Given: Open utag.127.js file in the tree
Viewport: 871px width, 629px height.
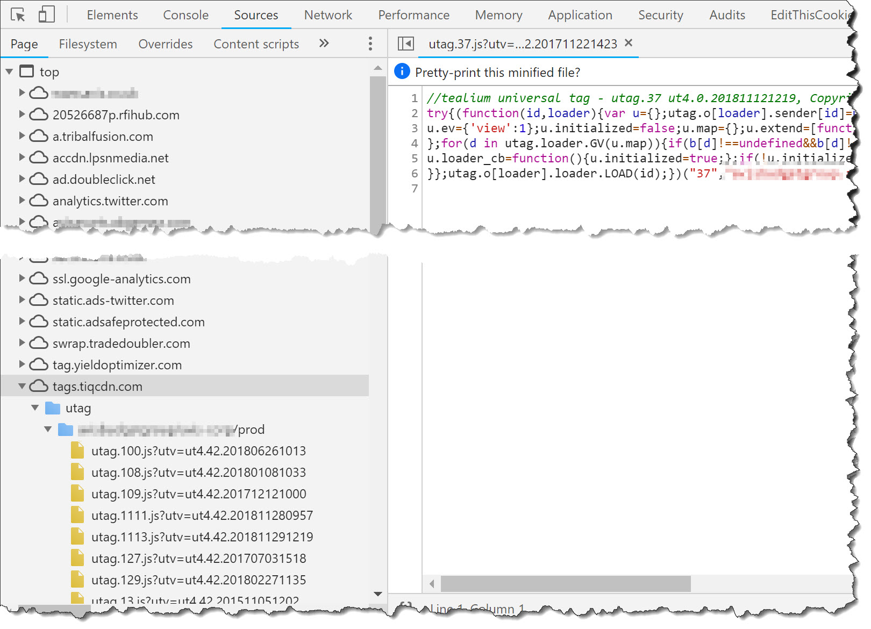Looking at the screenshot, I should coord(198,559).
